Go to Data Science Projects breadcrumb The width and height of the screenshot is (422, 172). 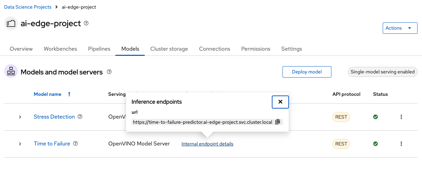tap(28, 7)
